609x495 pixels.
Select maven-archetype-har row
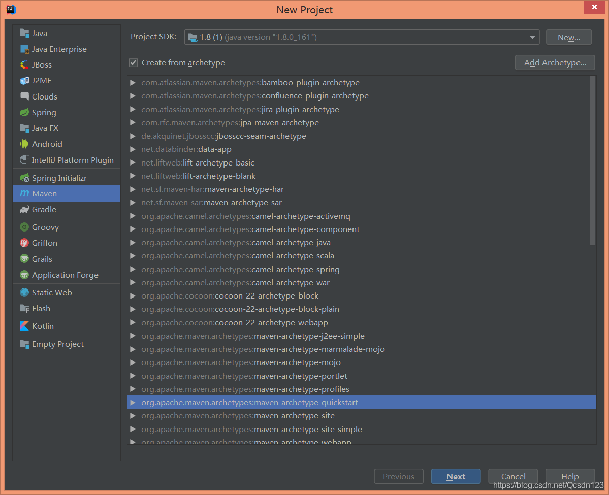coord(362,189)
